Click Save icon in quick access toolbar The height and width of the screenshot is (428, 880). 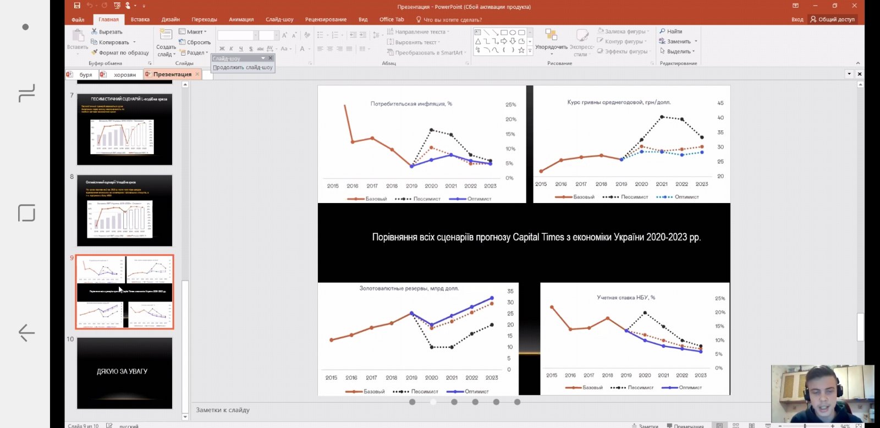[x=77, y=6]
